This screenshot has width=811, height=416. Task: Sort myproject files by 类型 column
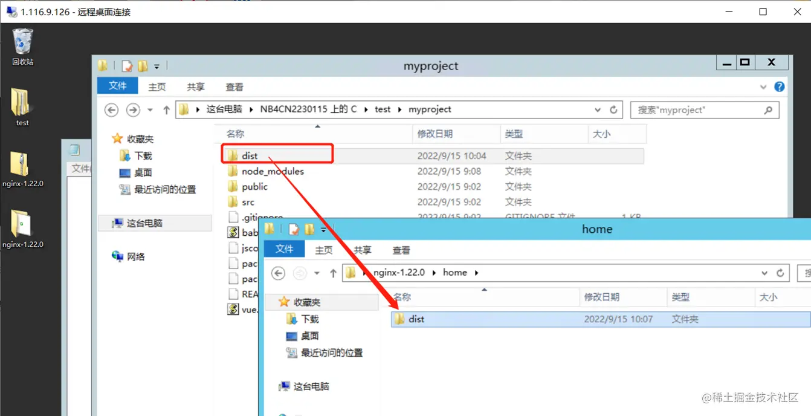[x=544, y=134]
